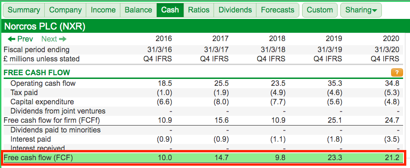The image size is (410, 168).
Task: Click the Prev link text
Action: 25,39
